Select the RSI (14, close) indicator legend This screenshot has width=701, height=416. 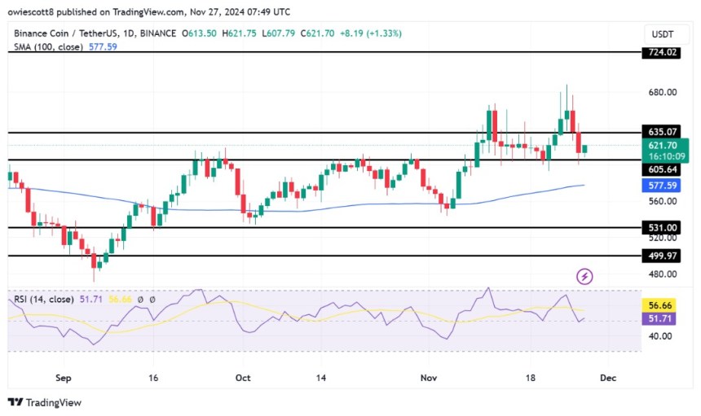click(44, 299)
